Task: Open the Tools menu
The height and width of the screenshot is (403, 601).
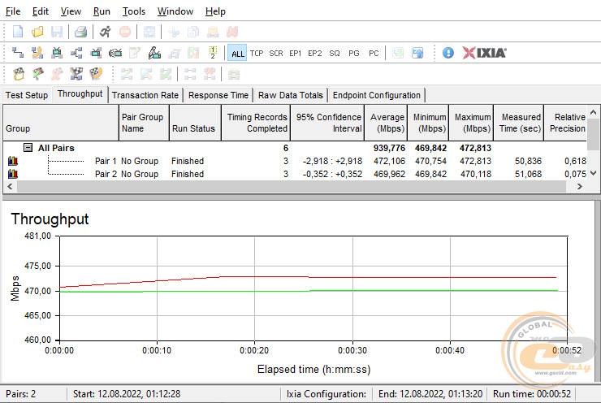Action: [134, 11]
